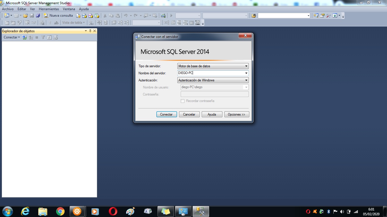This screenshot has width=387, height=217.
Task: Click the Disconnect icon in Object Explorer
Action: click(31, 37)
